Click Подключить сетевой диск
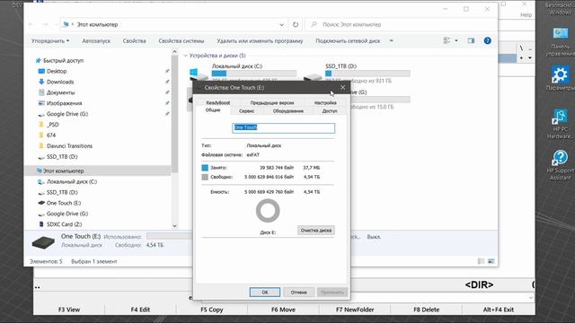575x323 pixels. point(348,40)
